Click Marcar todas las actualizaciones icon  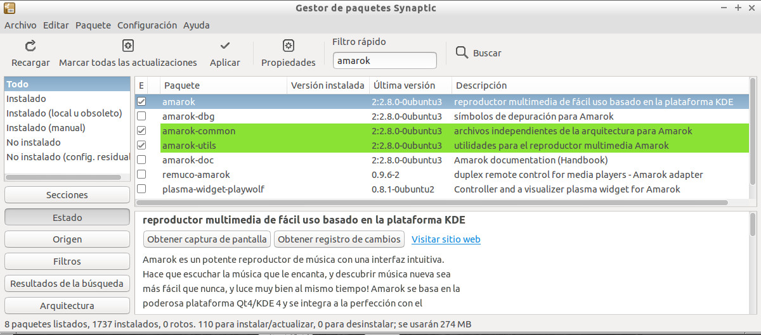point(127,46)
